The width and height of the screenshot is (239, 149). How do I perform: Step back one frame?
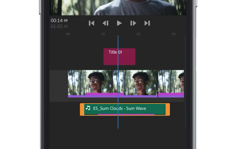coord(105,23)
